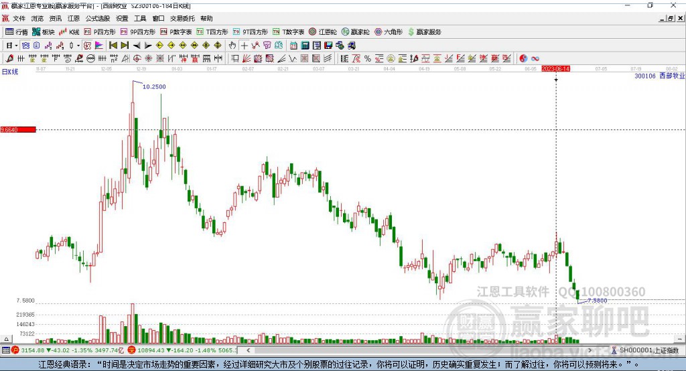686x371 pixels.
Task: Click the last yellow diamond arrow icon
Action: click(x=218, y=46)
